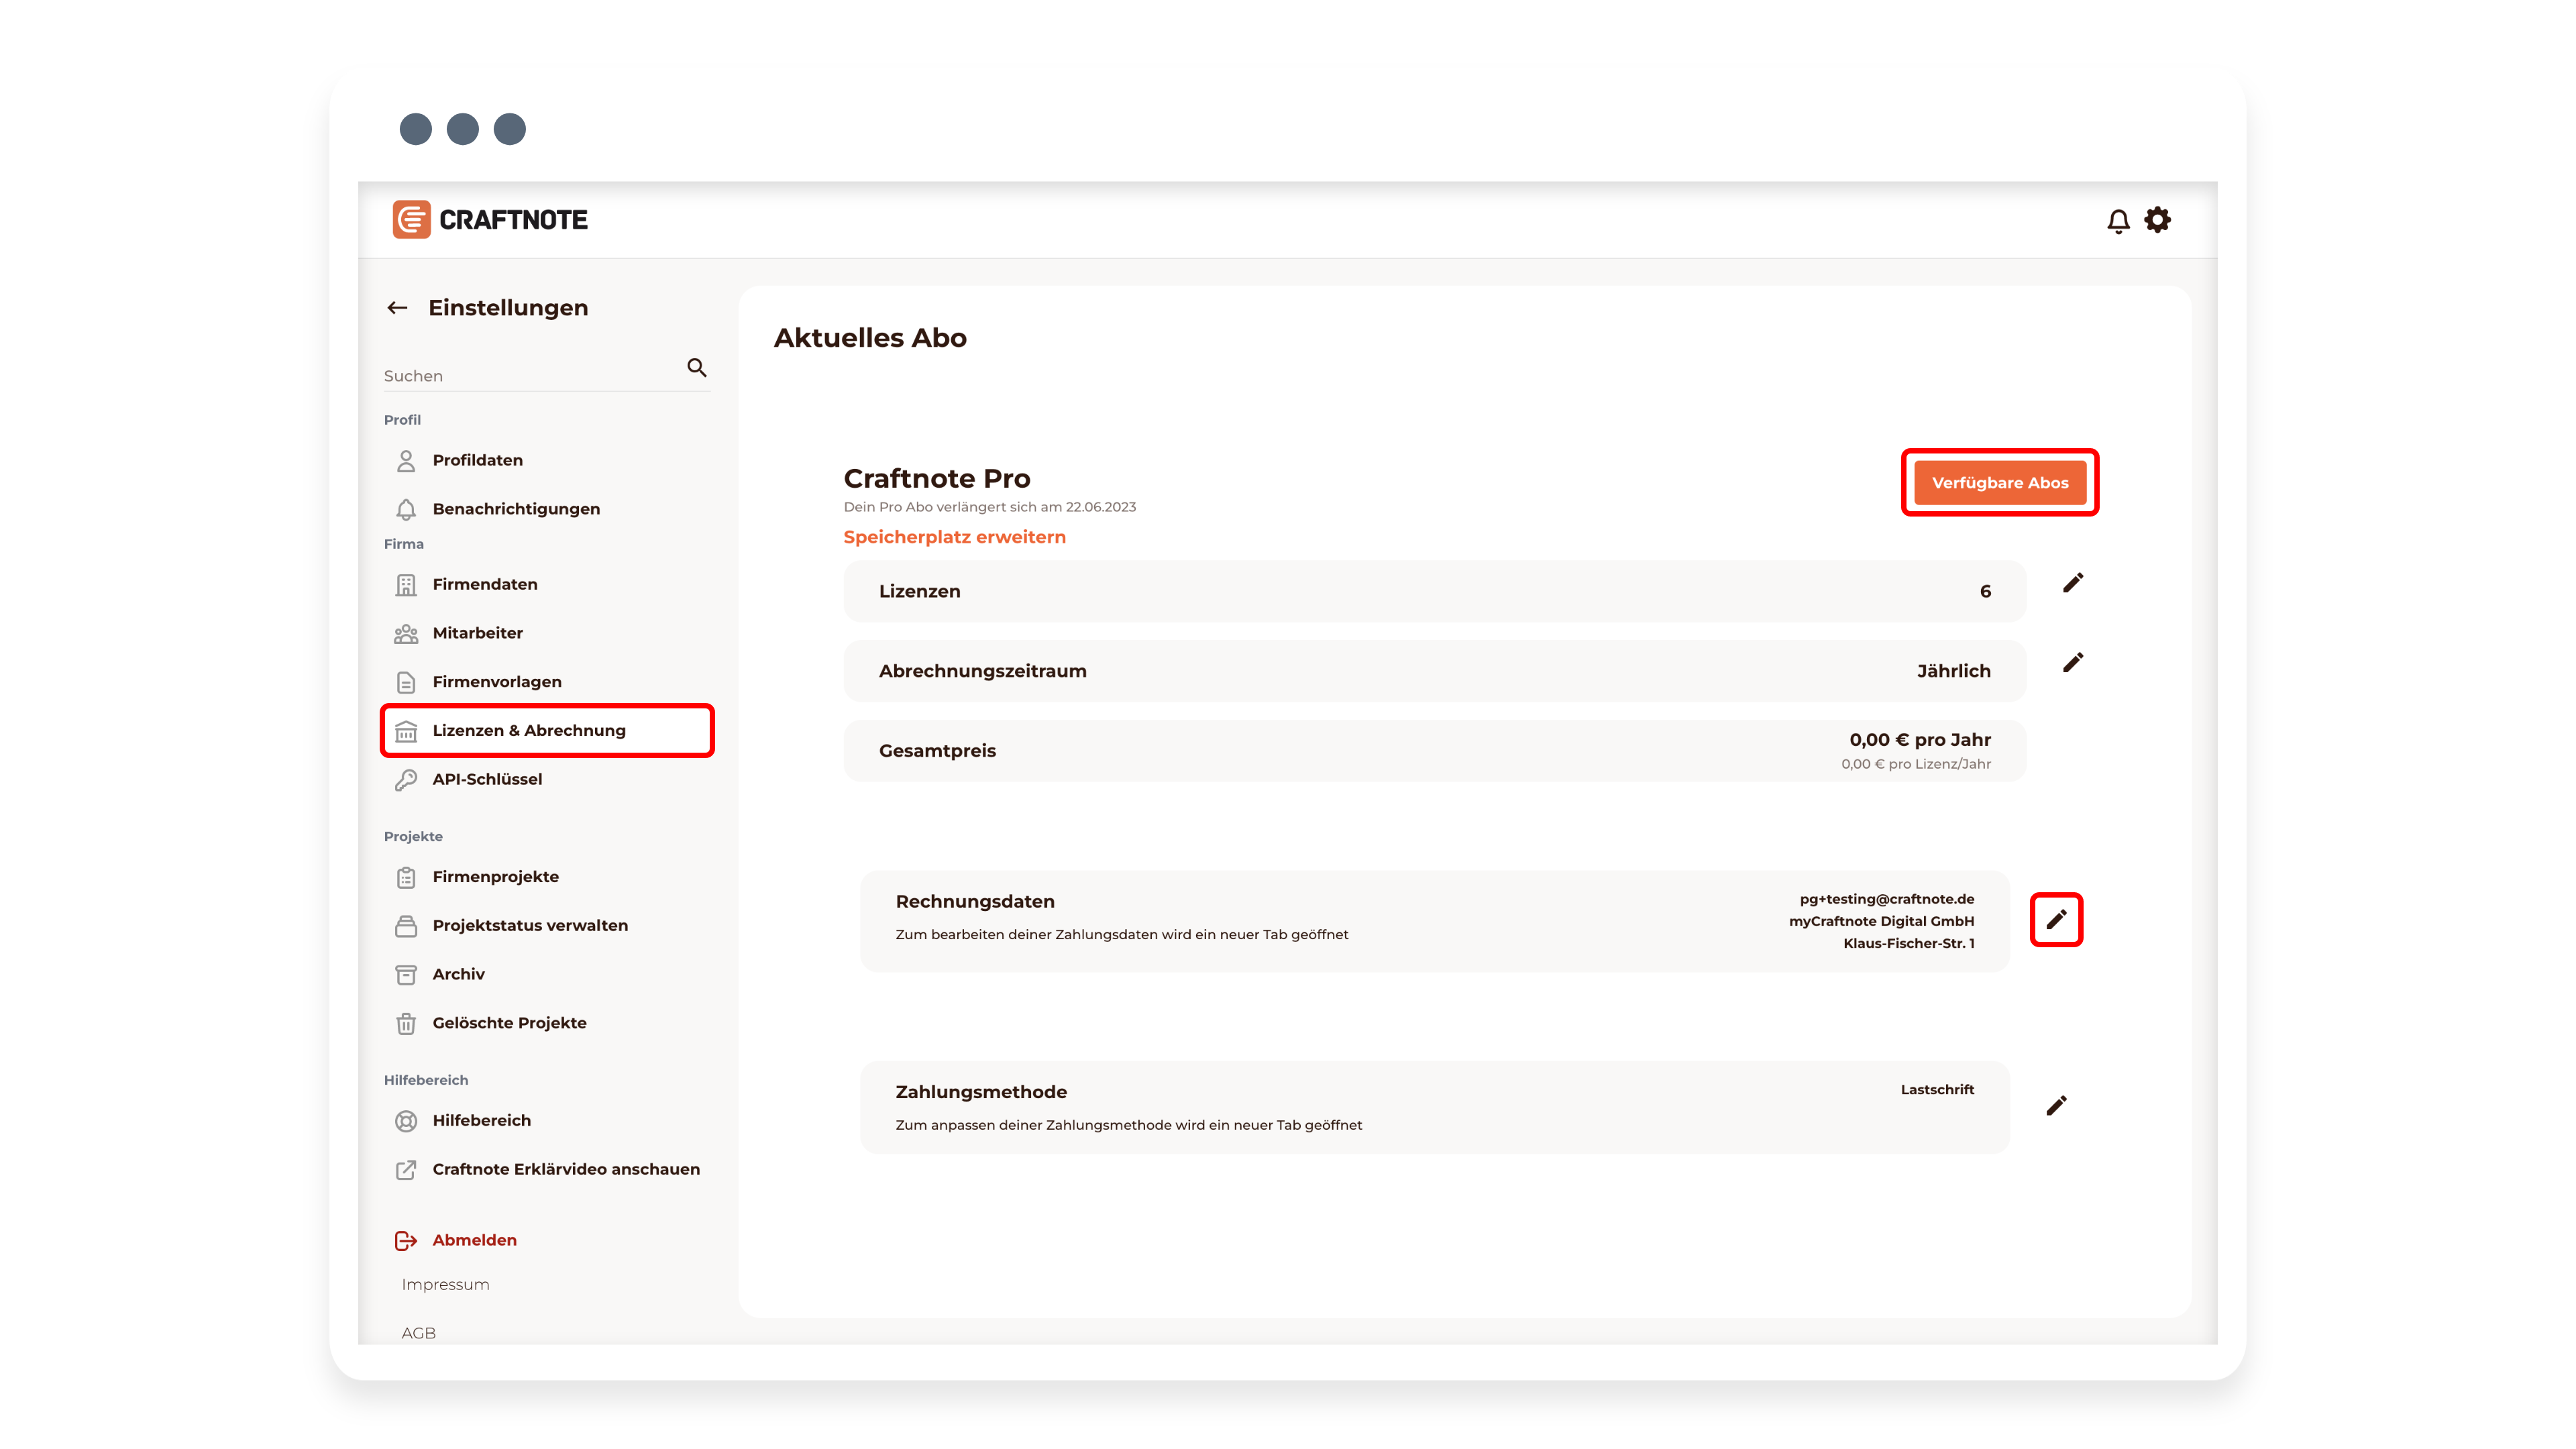2576x1449 pixels.
Task: Open Profildaten settings
Action: (x=477, y=460)
